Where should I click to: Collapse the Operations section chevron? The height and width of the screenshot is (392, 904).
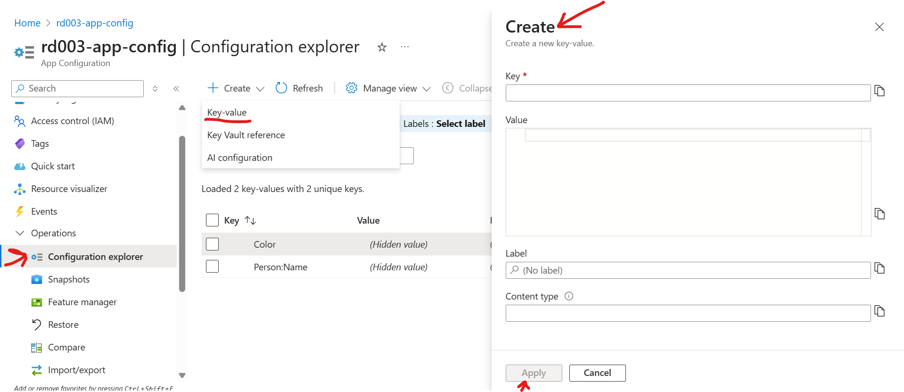pyautogui.click(x=20, y=233)
